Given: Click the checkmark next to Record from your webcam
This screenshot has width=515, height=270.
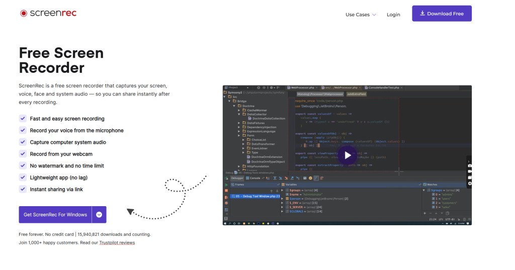Looking at the screenshot, I should point(23,154).
